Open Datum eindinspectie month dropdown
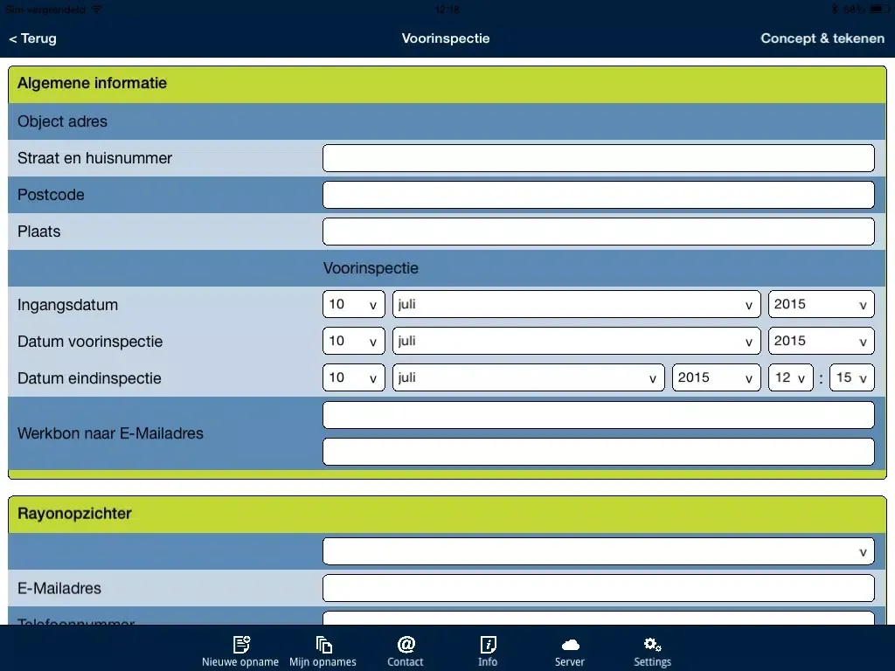895x671 pixels. coord(528,377)
